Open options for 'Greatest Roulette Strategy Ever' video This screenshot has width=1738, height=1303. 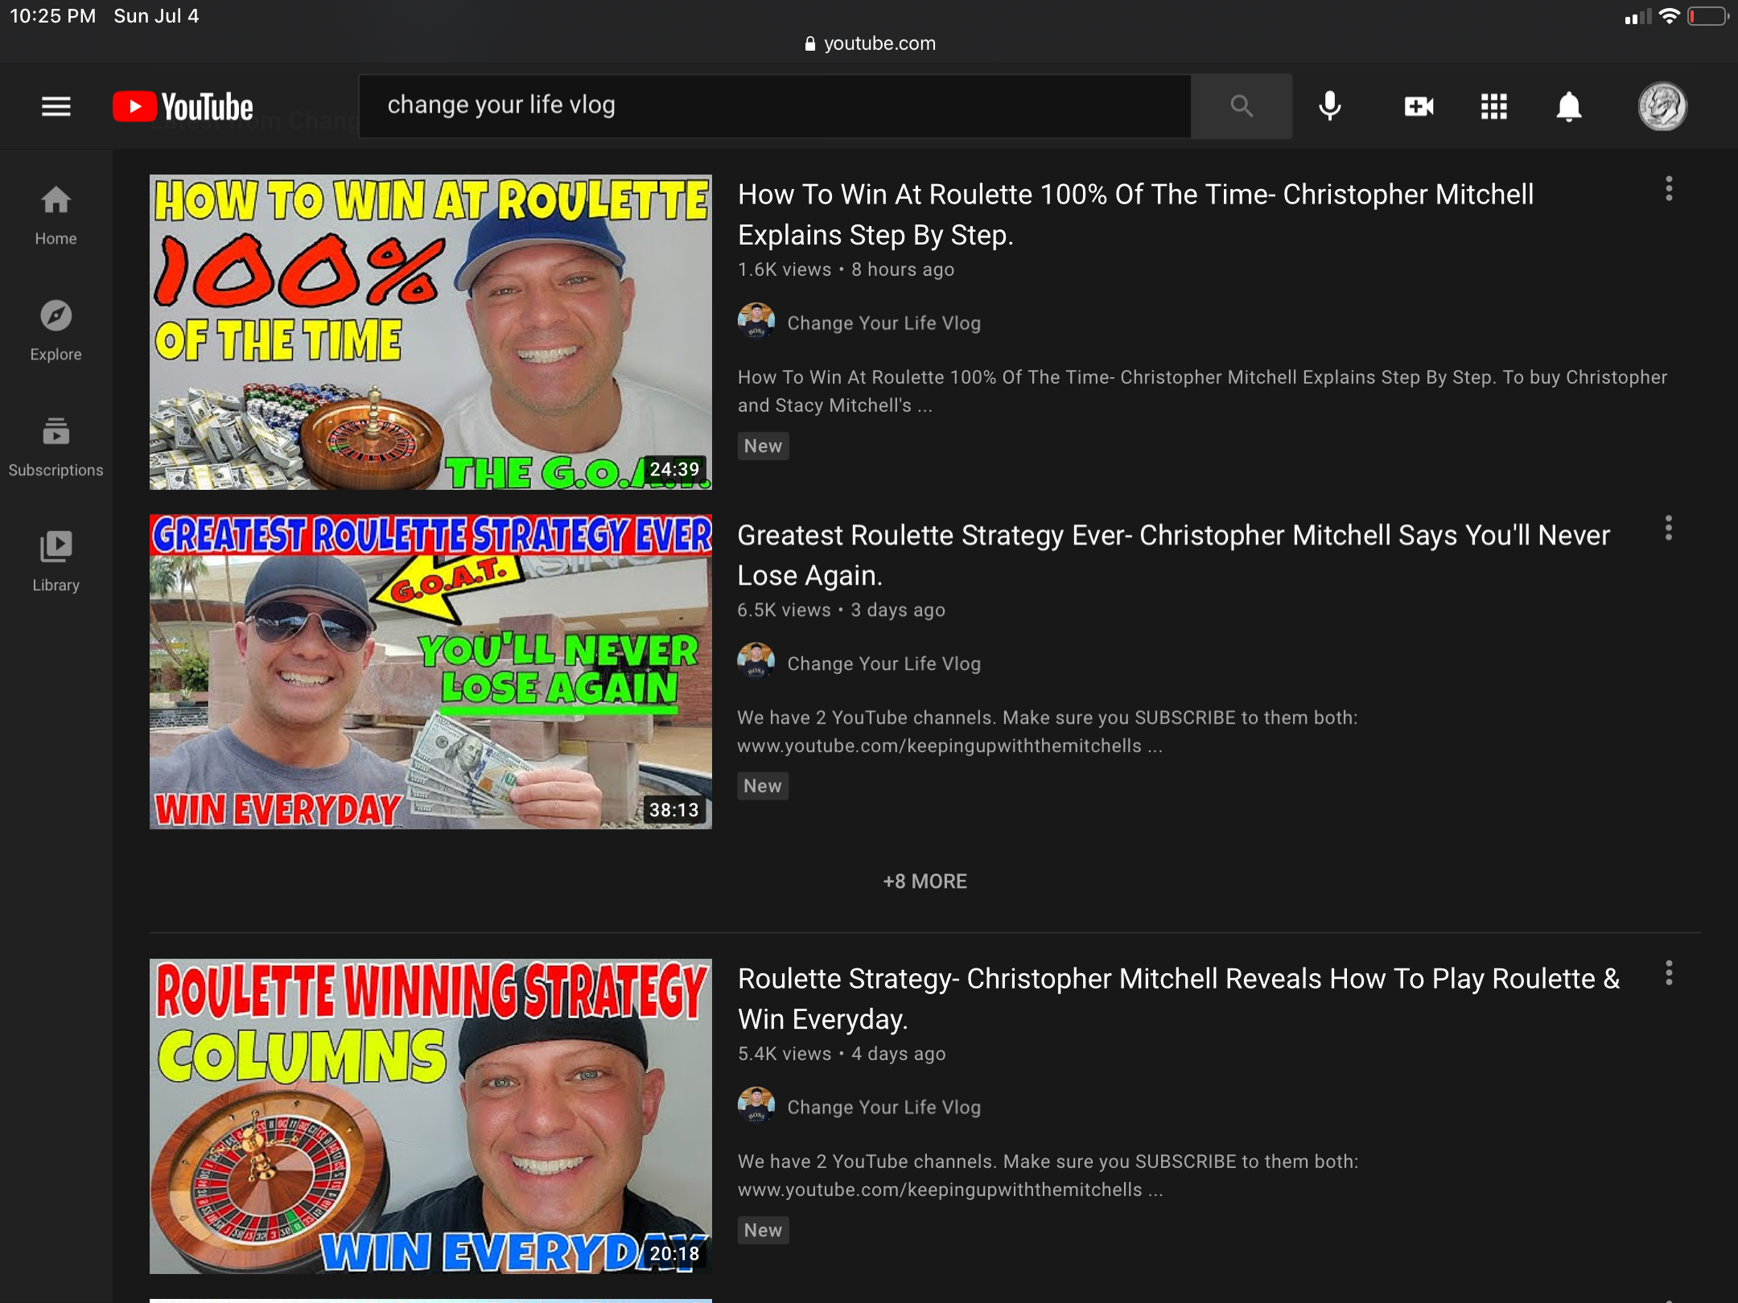pos(1669,528)
